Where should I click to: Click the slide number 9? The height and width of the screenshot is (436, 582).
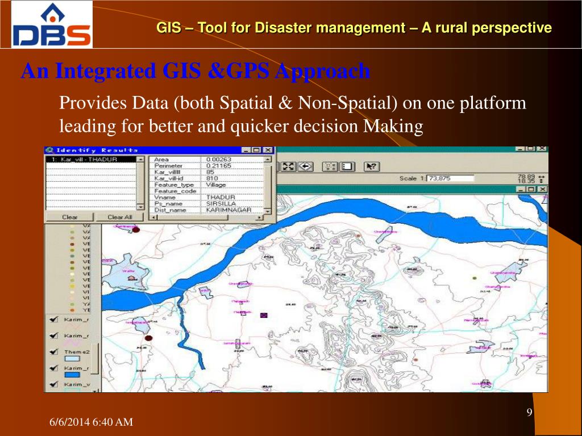(530, 412)
